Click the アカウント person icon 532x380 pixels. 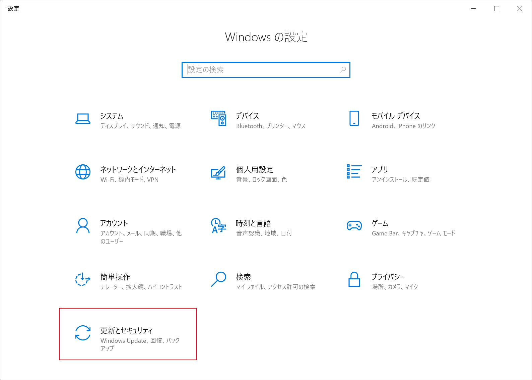click(83, 226)
